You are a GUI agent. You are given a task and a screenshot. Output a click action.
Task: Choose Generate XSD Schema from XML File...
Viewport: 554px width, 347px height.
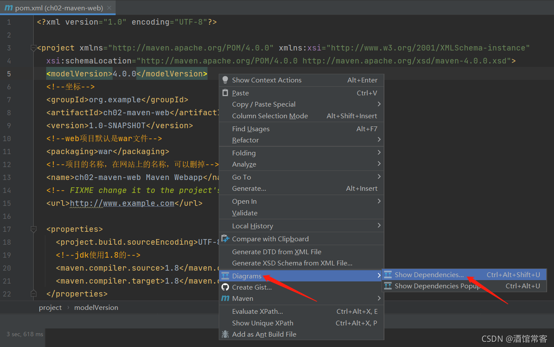[302, 263]
